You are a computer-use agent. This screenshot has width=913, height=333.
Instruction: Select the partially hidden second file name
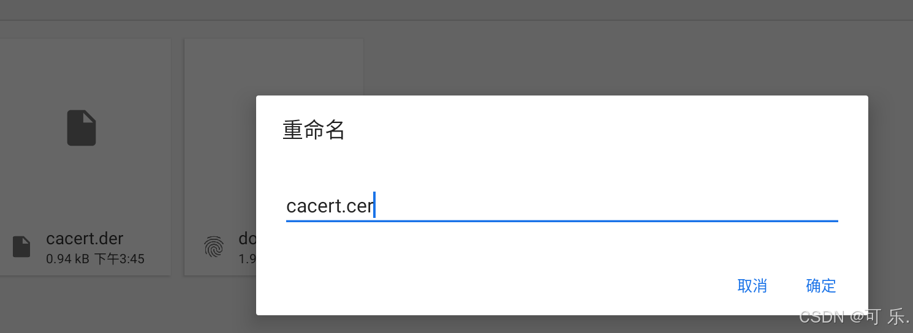247,238
